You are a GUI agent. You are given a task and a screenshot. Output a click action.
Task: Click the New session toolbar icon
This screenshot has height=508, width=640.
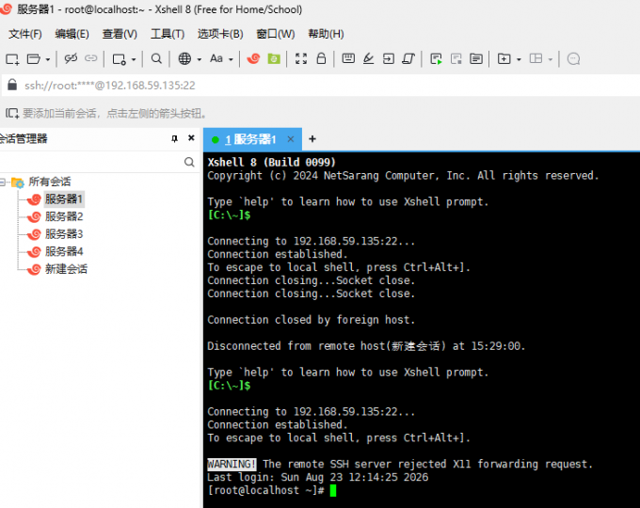click(12, 59)
